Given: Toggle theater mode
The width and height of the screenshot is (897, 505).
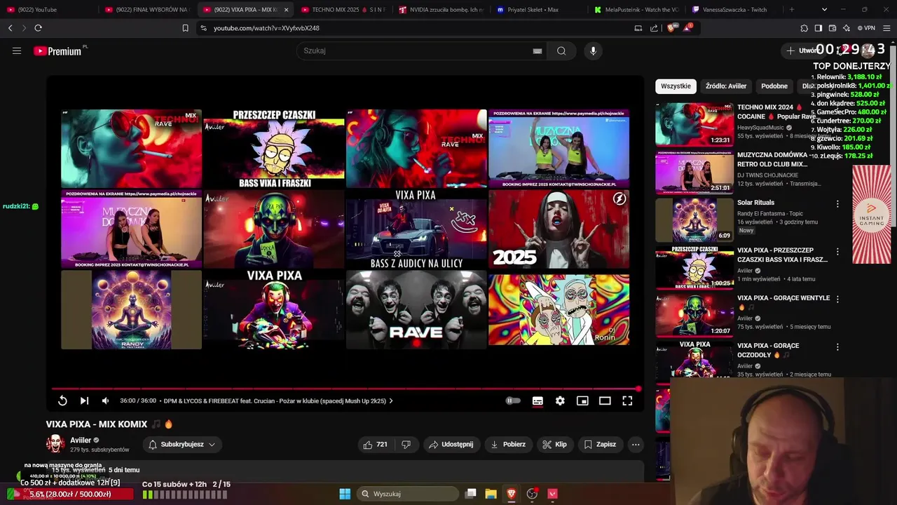Looking at the screenshot, I should coord(605,400).
